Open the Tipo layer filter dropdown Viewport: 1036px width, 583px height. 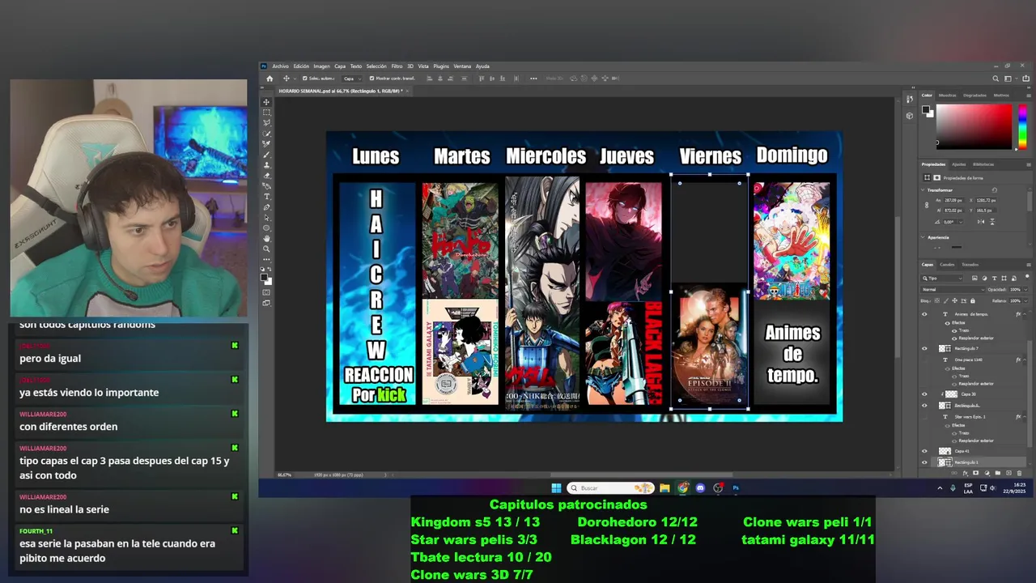click(x=942, y=279)
